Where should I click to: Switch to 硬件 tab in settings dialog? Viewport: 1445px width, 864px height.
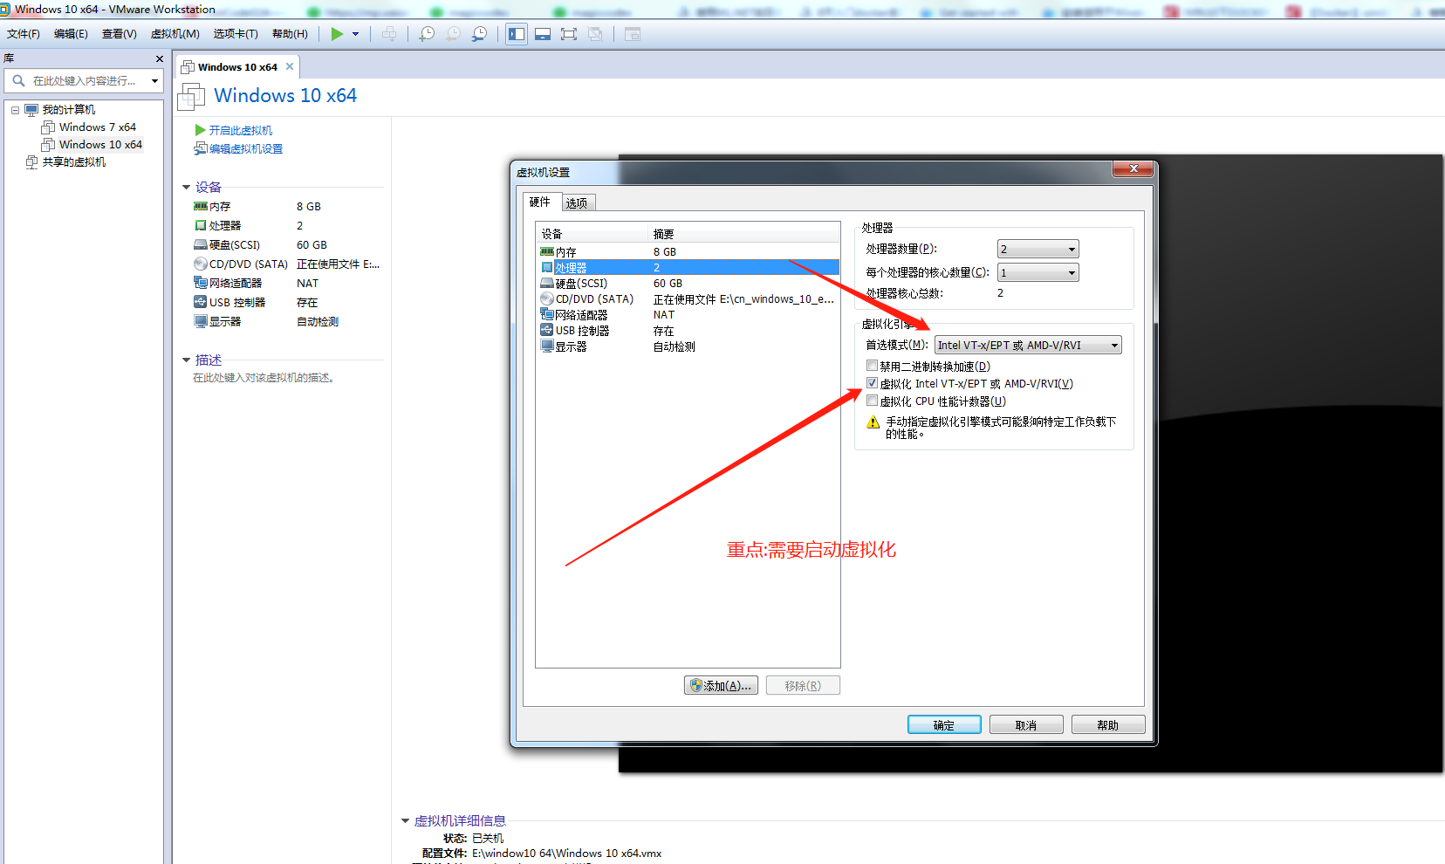coord(540,202)
